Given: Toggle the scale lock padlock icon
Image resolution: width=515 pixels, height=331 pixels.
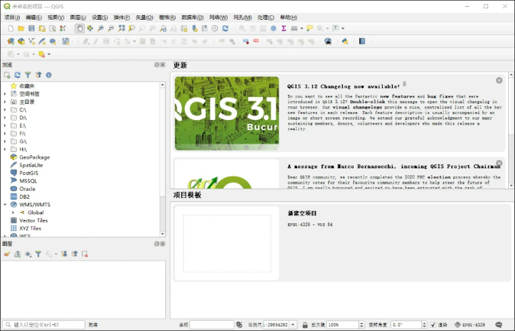Looking at the screenshot, I should click(x=305, y=325).
